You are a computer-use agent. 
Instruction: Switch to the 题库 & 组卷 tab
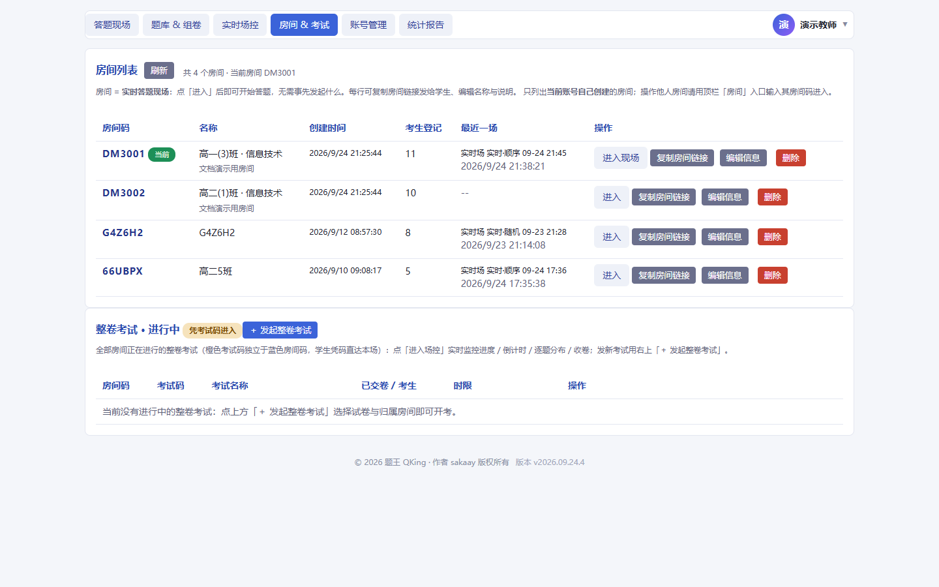pos(176,25)
